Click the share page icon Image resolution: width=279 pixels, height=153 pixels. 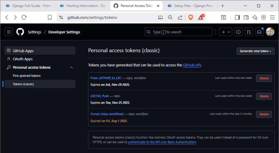[x=180, y=17]
